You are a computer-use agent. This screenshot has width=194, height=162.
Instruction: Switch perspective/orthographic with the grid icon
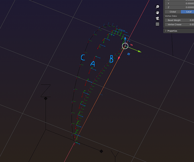(x=157, y=24)
